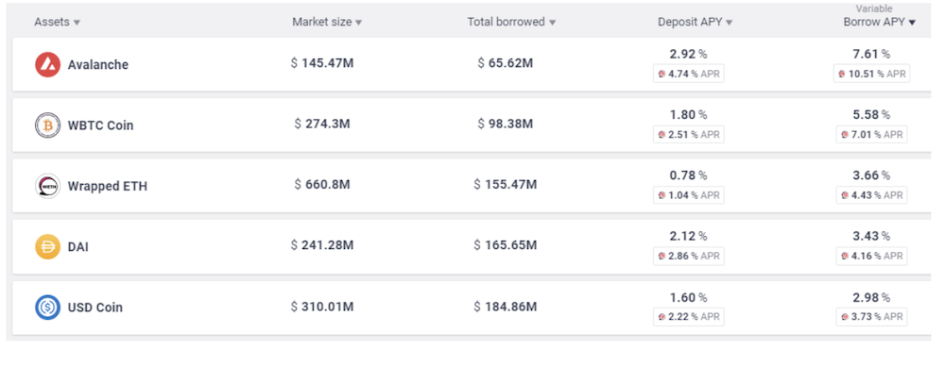Click USD Coin total borrowed $184.86M

coord(505,307)
